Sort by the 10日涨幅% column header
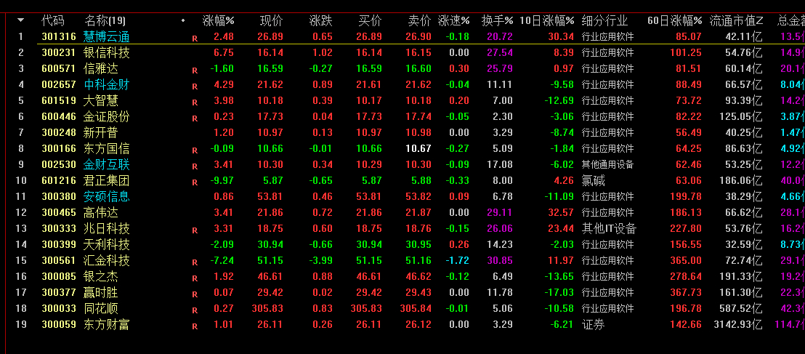Image resolution: width=805 pixels, height=354 pixels. click(x=547, y=20)
